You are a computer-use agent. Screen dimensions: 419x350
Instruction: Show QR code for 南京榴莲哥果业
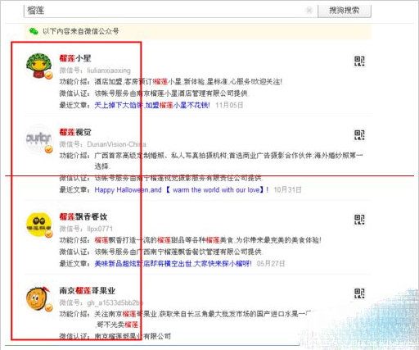tap(359, 293)
